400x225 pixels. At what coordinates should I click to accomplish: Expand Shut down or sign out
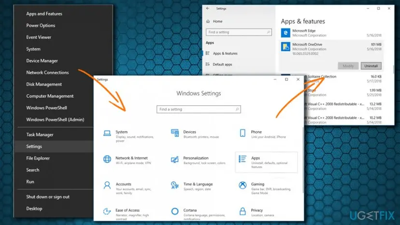click(x=48, y=197)
